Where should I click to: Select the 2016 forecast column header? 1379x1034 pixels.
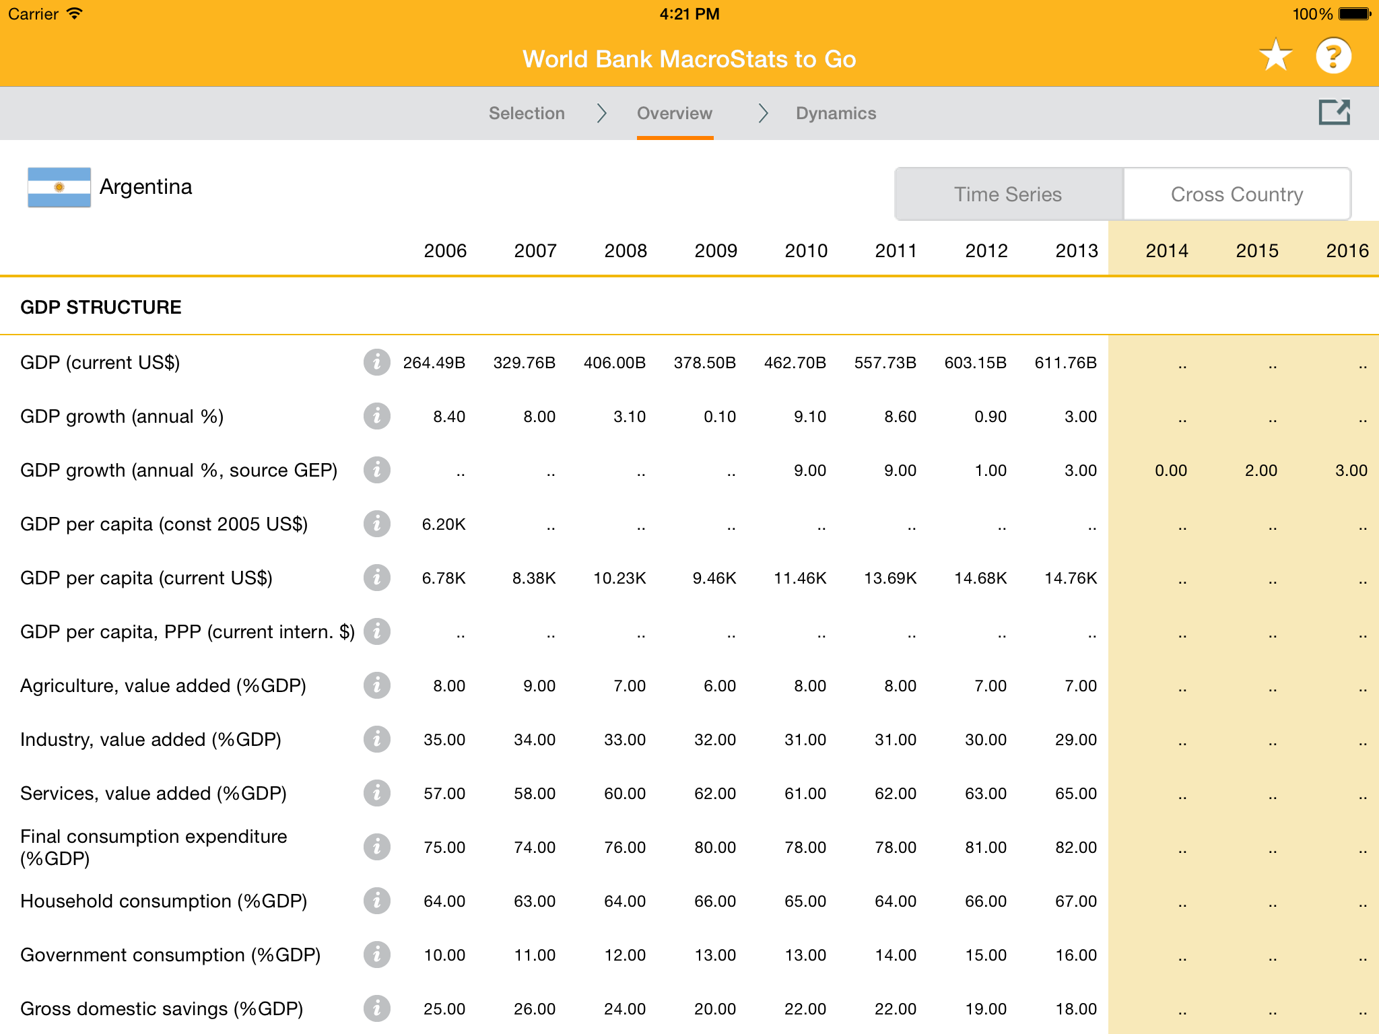coord(1347,250)
